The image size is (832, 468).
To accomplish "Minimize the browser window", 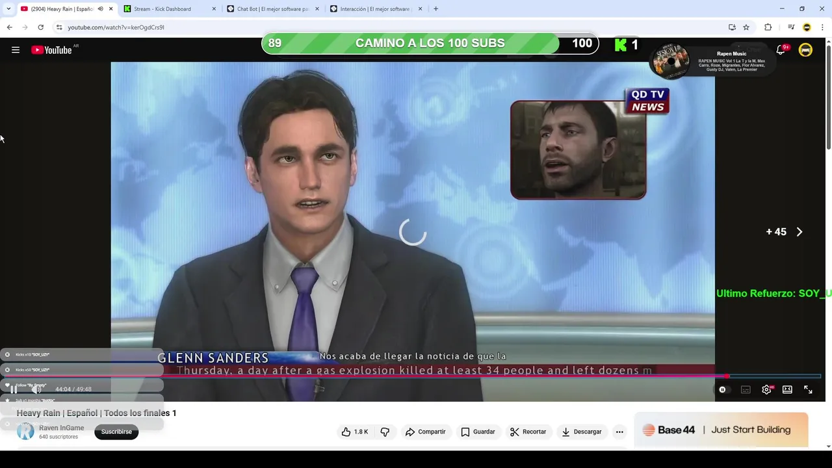I will pos(782,9).
